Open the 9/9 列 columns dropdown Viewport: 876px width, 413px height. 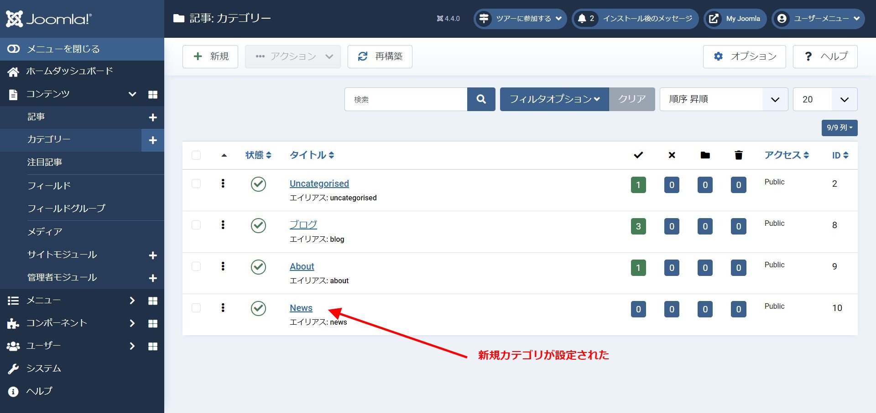[839, 128]
